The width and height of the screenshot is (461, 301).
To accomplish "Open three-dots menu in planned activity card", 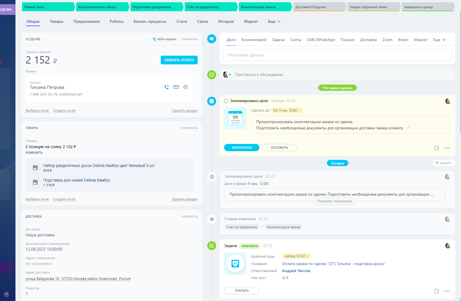I will [x=447, y=148].
